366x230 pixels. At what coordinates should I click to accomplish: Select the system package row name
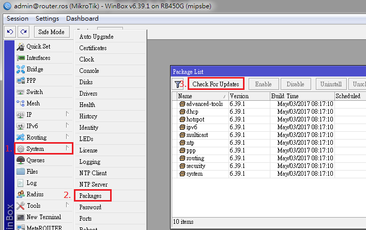(194, 174)
